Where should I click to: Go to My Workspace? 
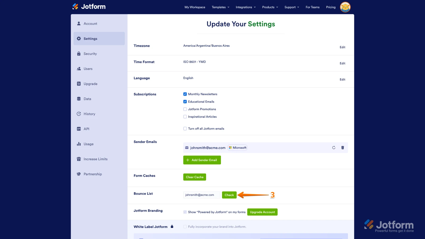(x=195, y=7)
